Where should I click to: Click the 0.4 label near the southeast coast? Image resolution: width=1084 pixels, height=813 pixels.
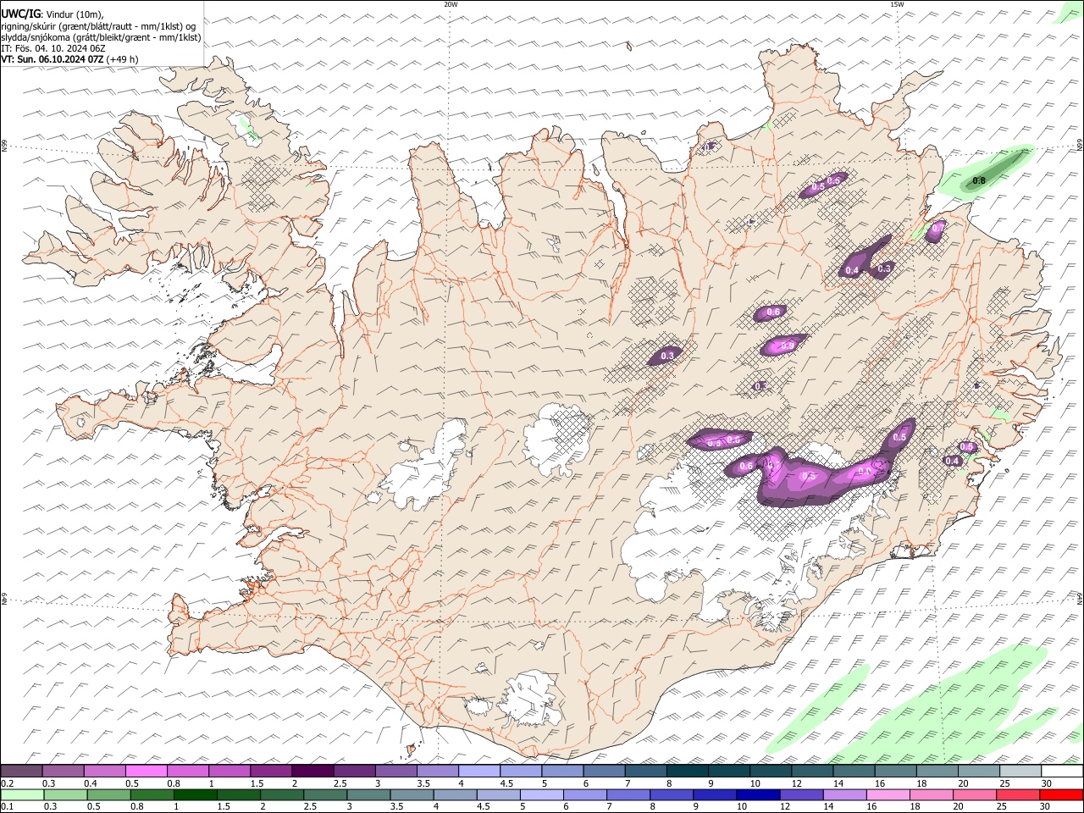click(953, 461)
